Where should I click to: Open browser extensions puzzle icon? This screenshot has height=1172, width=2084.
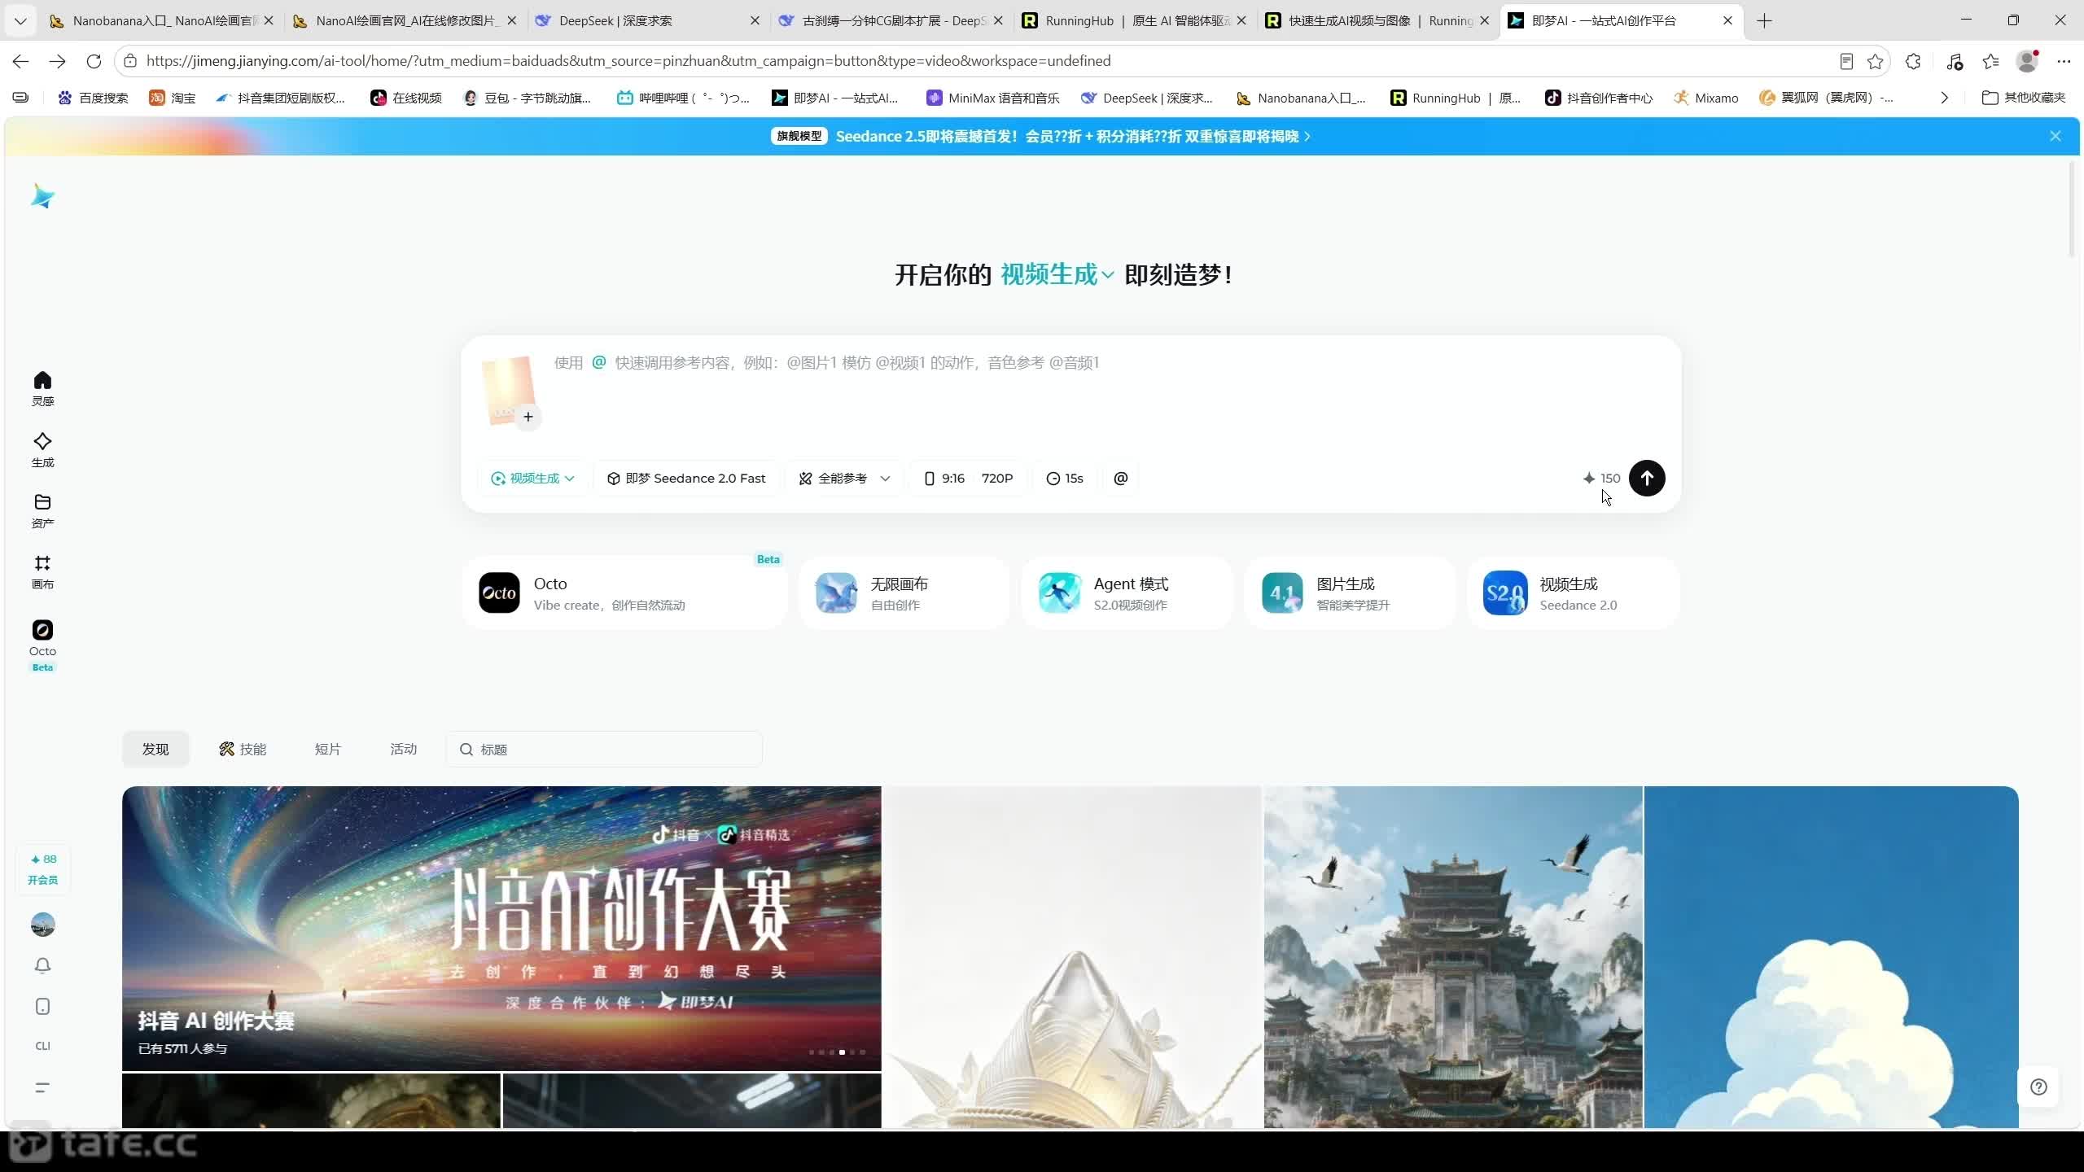point(1913,61)
